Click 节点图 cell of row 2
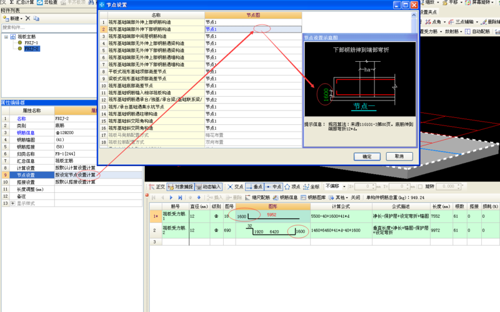Image resolution: width=500 pixels, height=312 pixels. (x=253, y=29)
